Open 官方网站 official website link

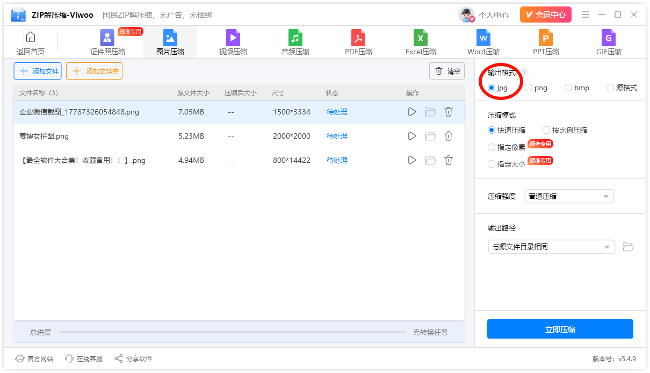[34, 358]
